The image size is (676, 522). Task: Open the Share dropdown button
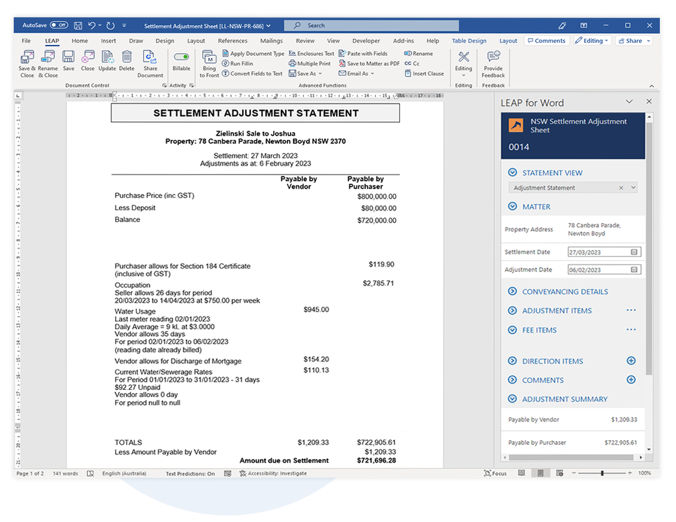[634, 41]
